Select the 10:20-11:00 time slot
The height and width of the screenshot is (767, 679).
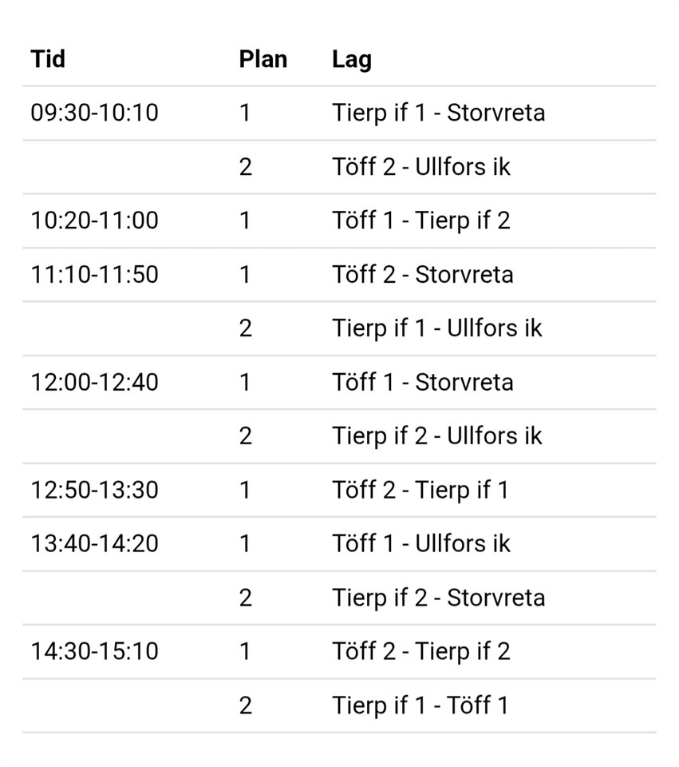[94, 221]
